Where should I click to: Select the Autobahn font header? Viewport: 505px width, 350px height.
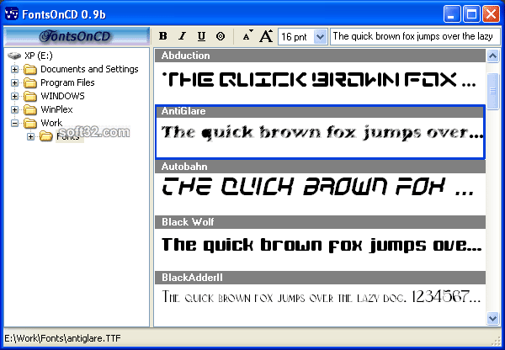tap(320, 167)
